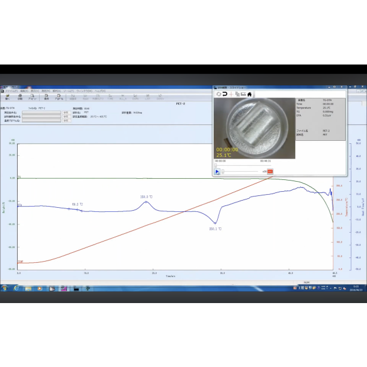Click the Print toolbar icon
367x367 pixels.
pos(20,97)
